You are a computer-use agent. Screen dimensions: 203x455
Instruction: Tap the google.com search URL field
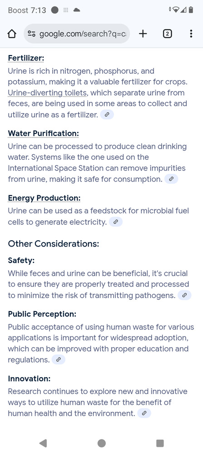click(x=77, y=34)
